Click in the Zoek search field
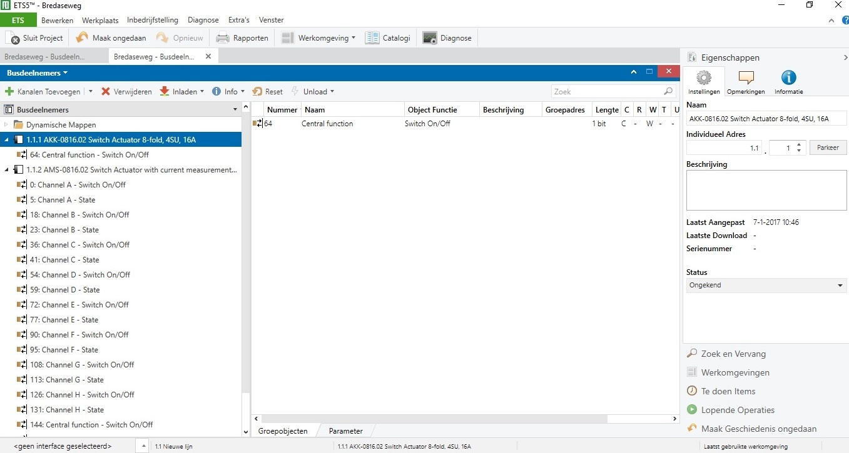The width and height of the screenshot is (849, 453). click(607, 92)
